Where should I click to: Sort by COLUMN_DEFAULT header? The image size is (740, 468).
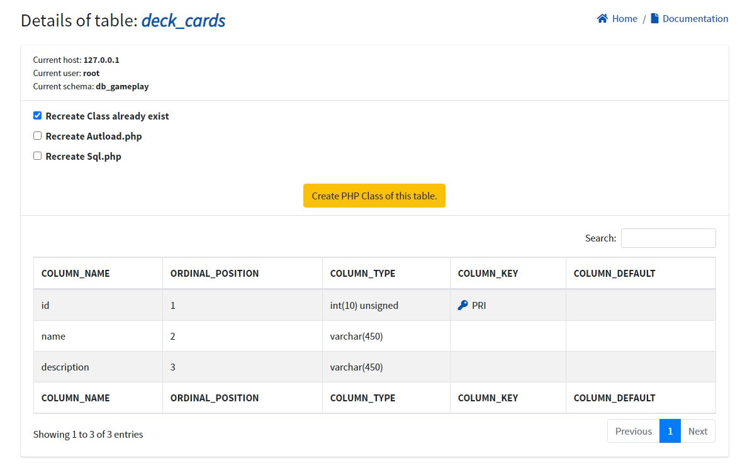614,274
